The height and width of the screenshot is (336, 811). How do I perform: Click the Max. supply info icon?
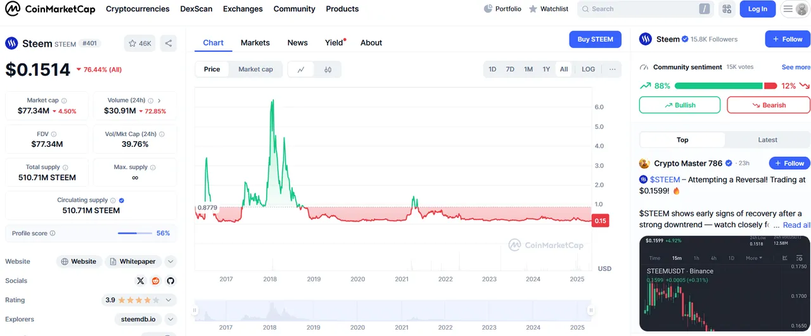153,168
